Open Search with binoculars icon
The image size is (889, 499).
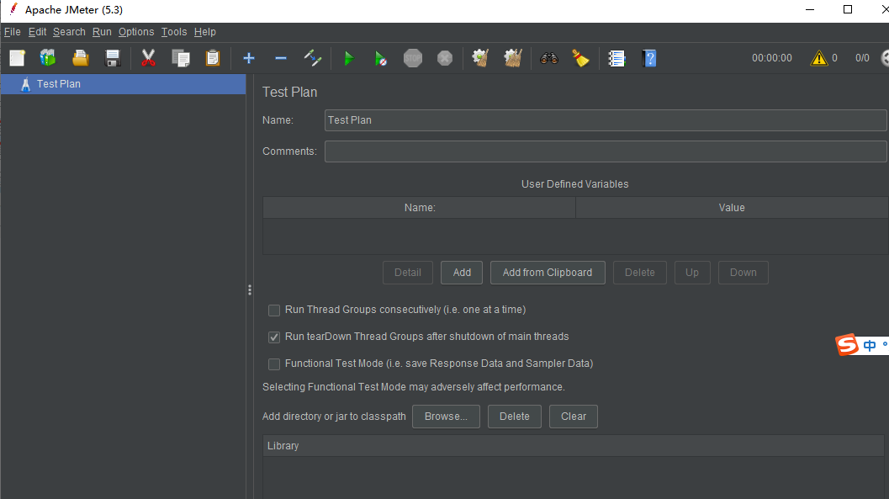pos(549,58)
